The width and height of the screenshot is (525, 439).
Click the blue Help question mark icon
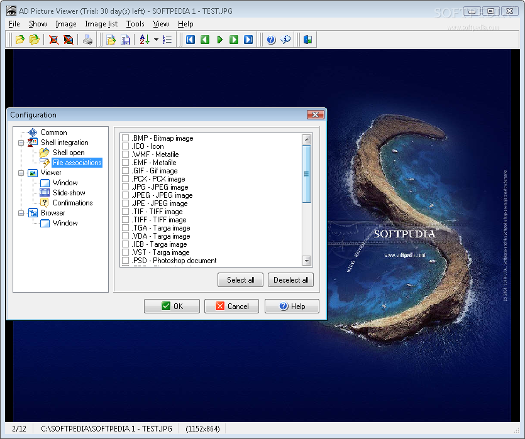pyautogui.click(x=271, y=40)
